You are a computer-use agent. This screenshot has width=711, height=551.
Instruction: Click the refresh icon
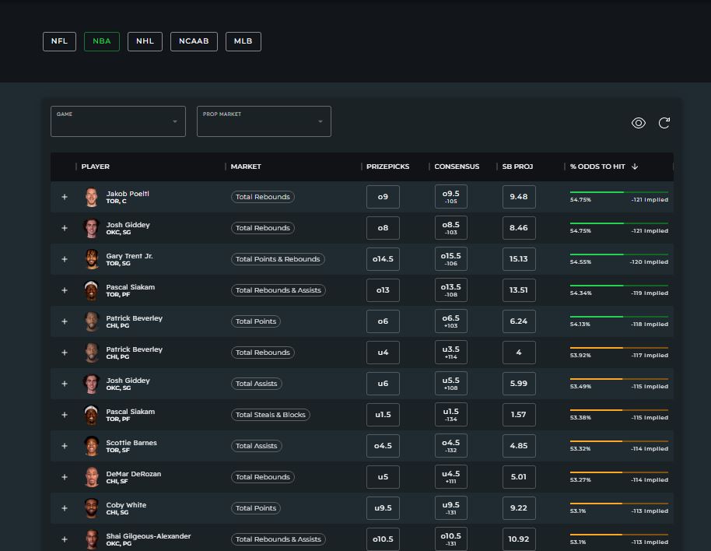click(x=664, y=123)
